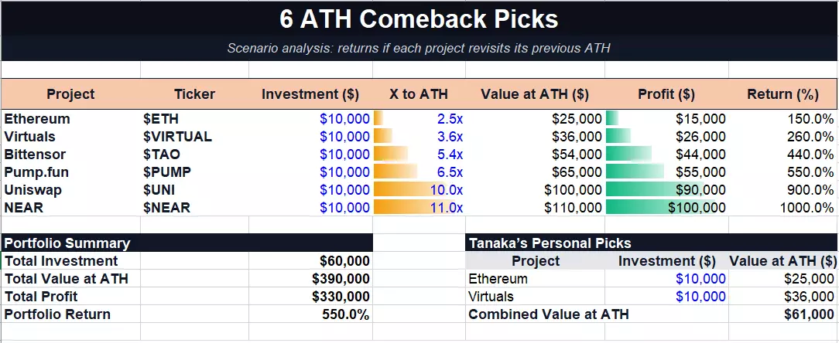The height and width of the screenshot is (343, 839).
Task: Click the scenario analysis subtitle text
Action: click(x=419, y=48)
